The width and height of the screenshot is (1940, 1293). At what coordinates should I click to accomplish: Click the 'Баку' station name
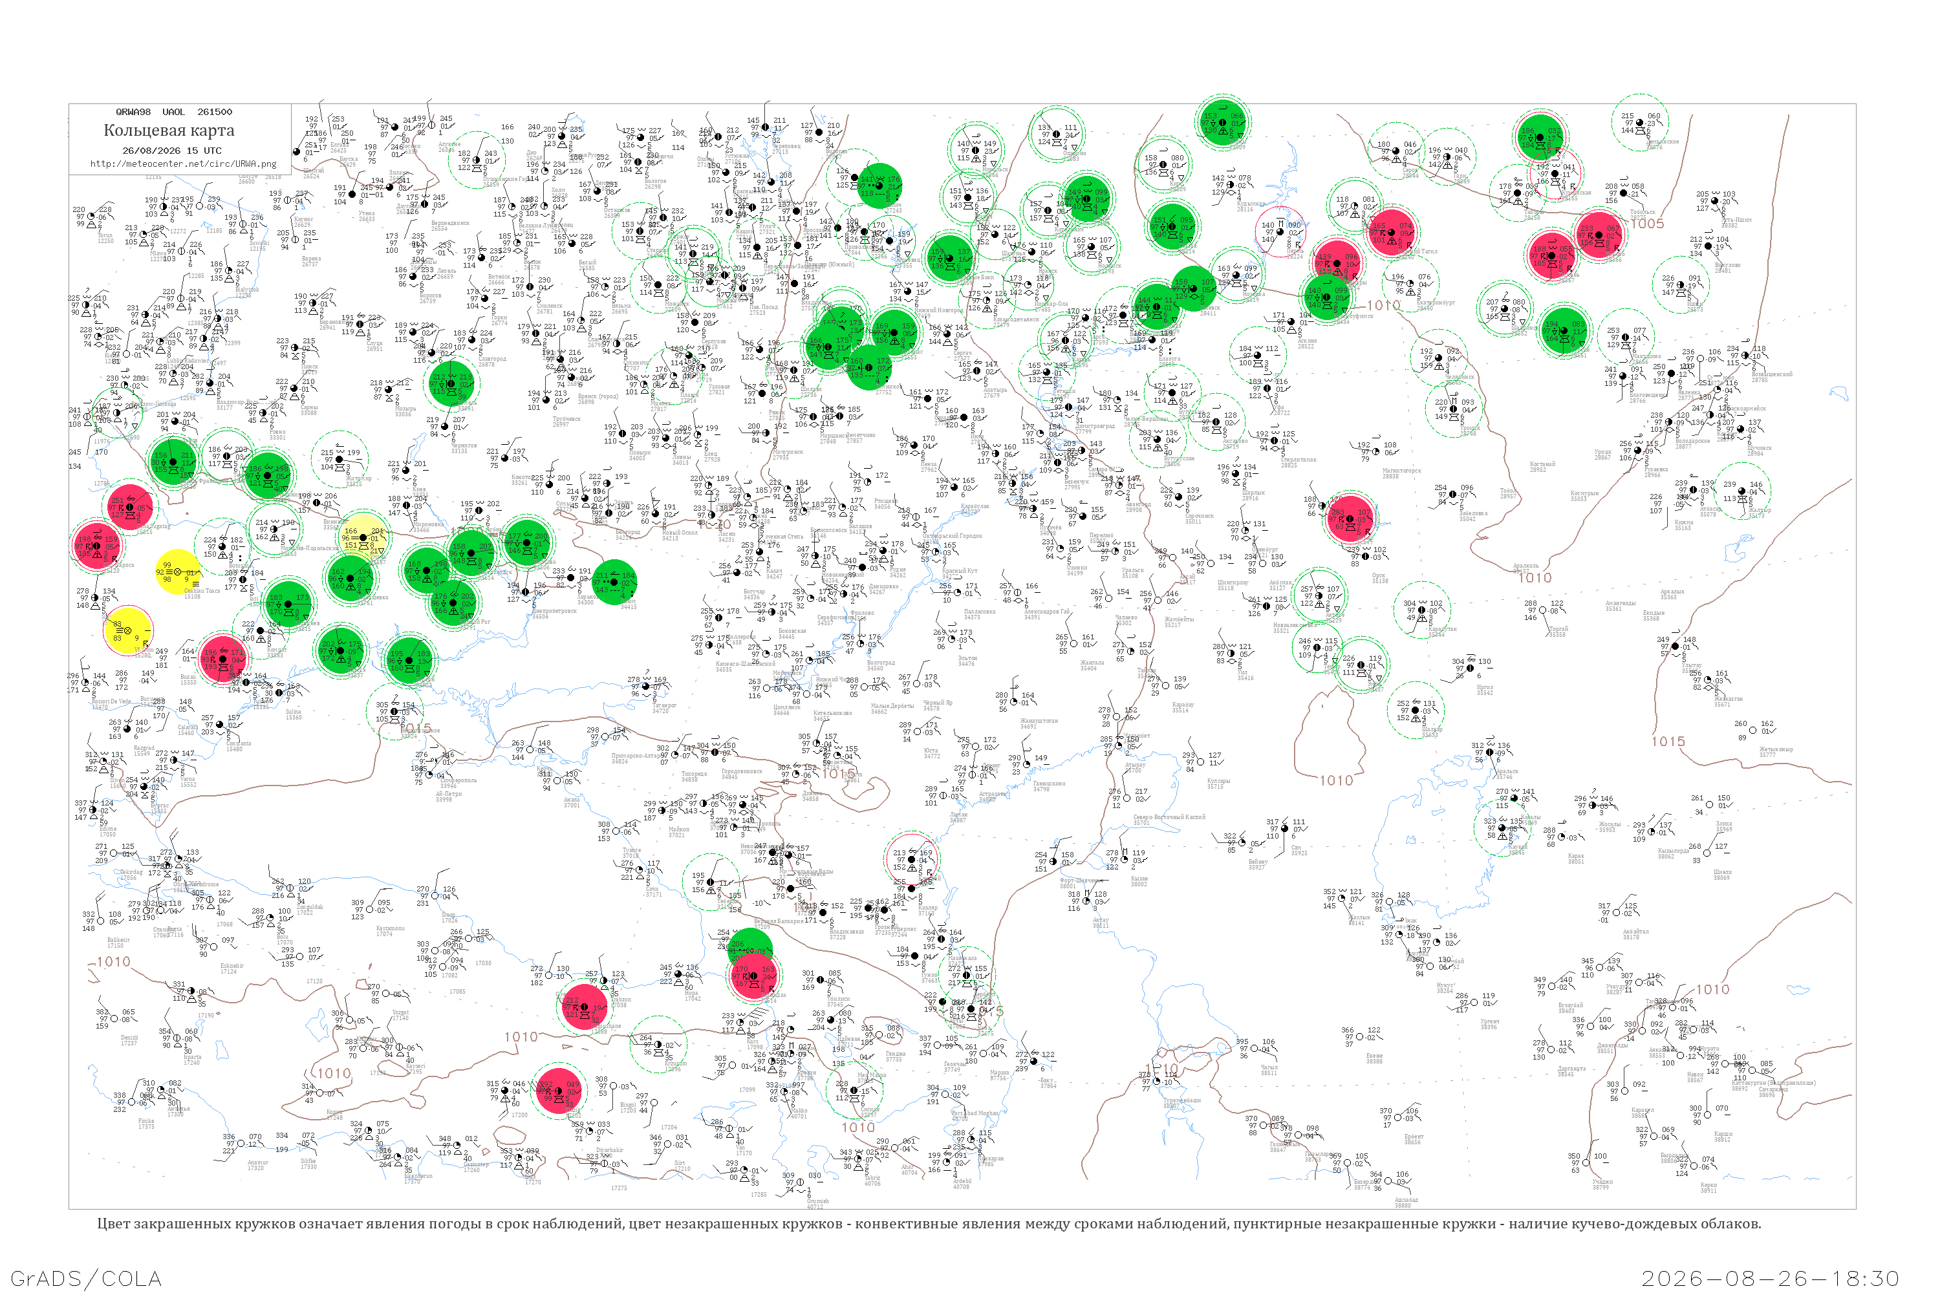coord(1048,1080)
